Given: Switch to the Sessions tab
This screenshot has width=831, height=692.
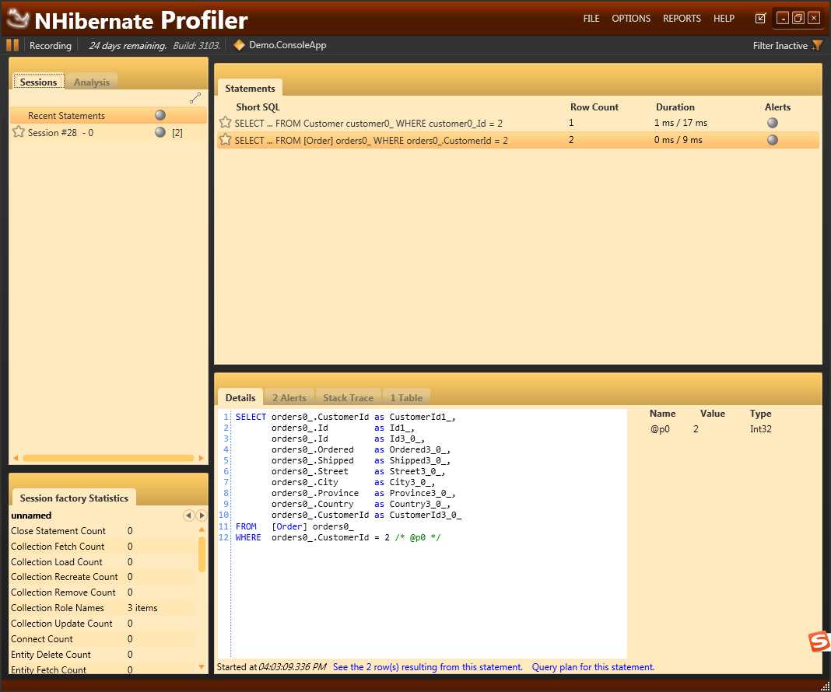Looking at the screenshot, I should pos(38,82).
